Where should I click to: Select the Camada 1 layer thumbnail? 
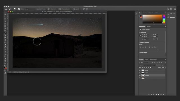pyautogui.click(x=143, y=75)
